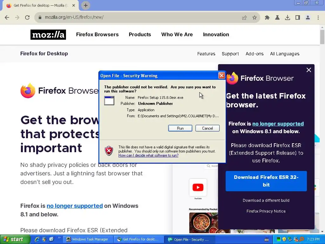Open the Chrome three-dot menu
This screenshot has height=244, width=325.
pyautogui.click(x=318, y=18)
